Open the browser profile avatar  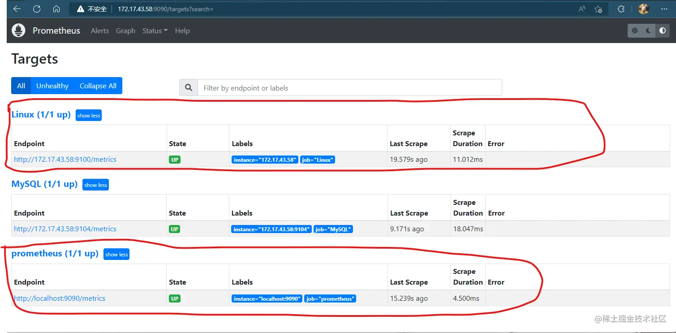point(644,9)
